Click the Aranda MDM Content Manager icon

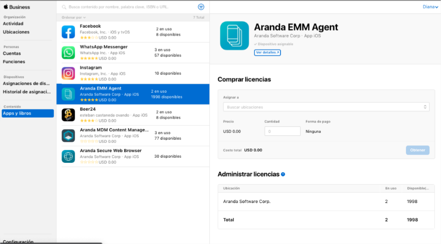[69, 135]
